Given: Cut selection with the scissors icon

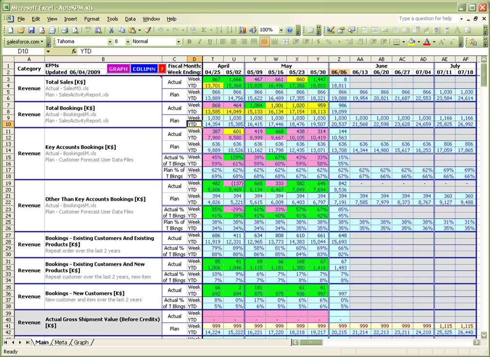Looking at the screenshot, I should point(111,30).
